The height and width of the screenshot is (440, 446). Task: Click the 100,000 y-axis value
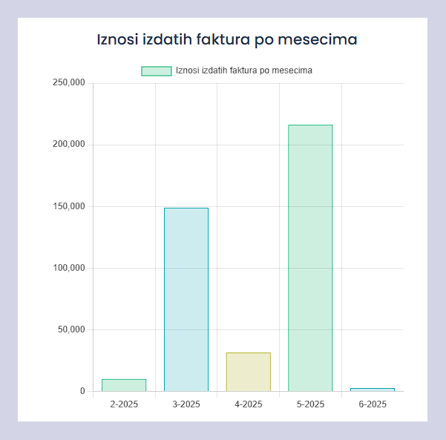69,268
